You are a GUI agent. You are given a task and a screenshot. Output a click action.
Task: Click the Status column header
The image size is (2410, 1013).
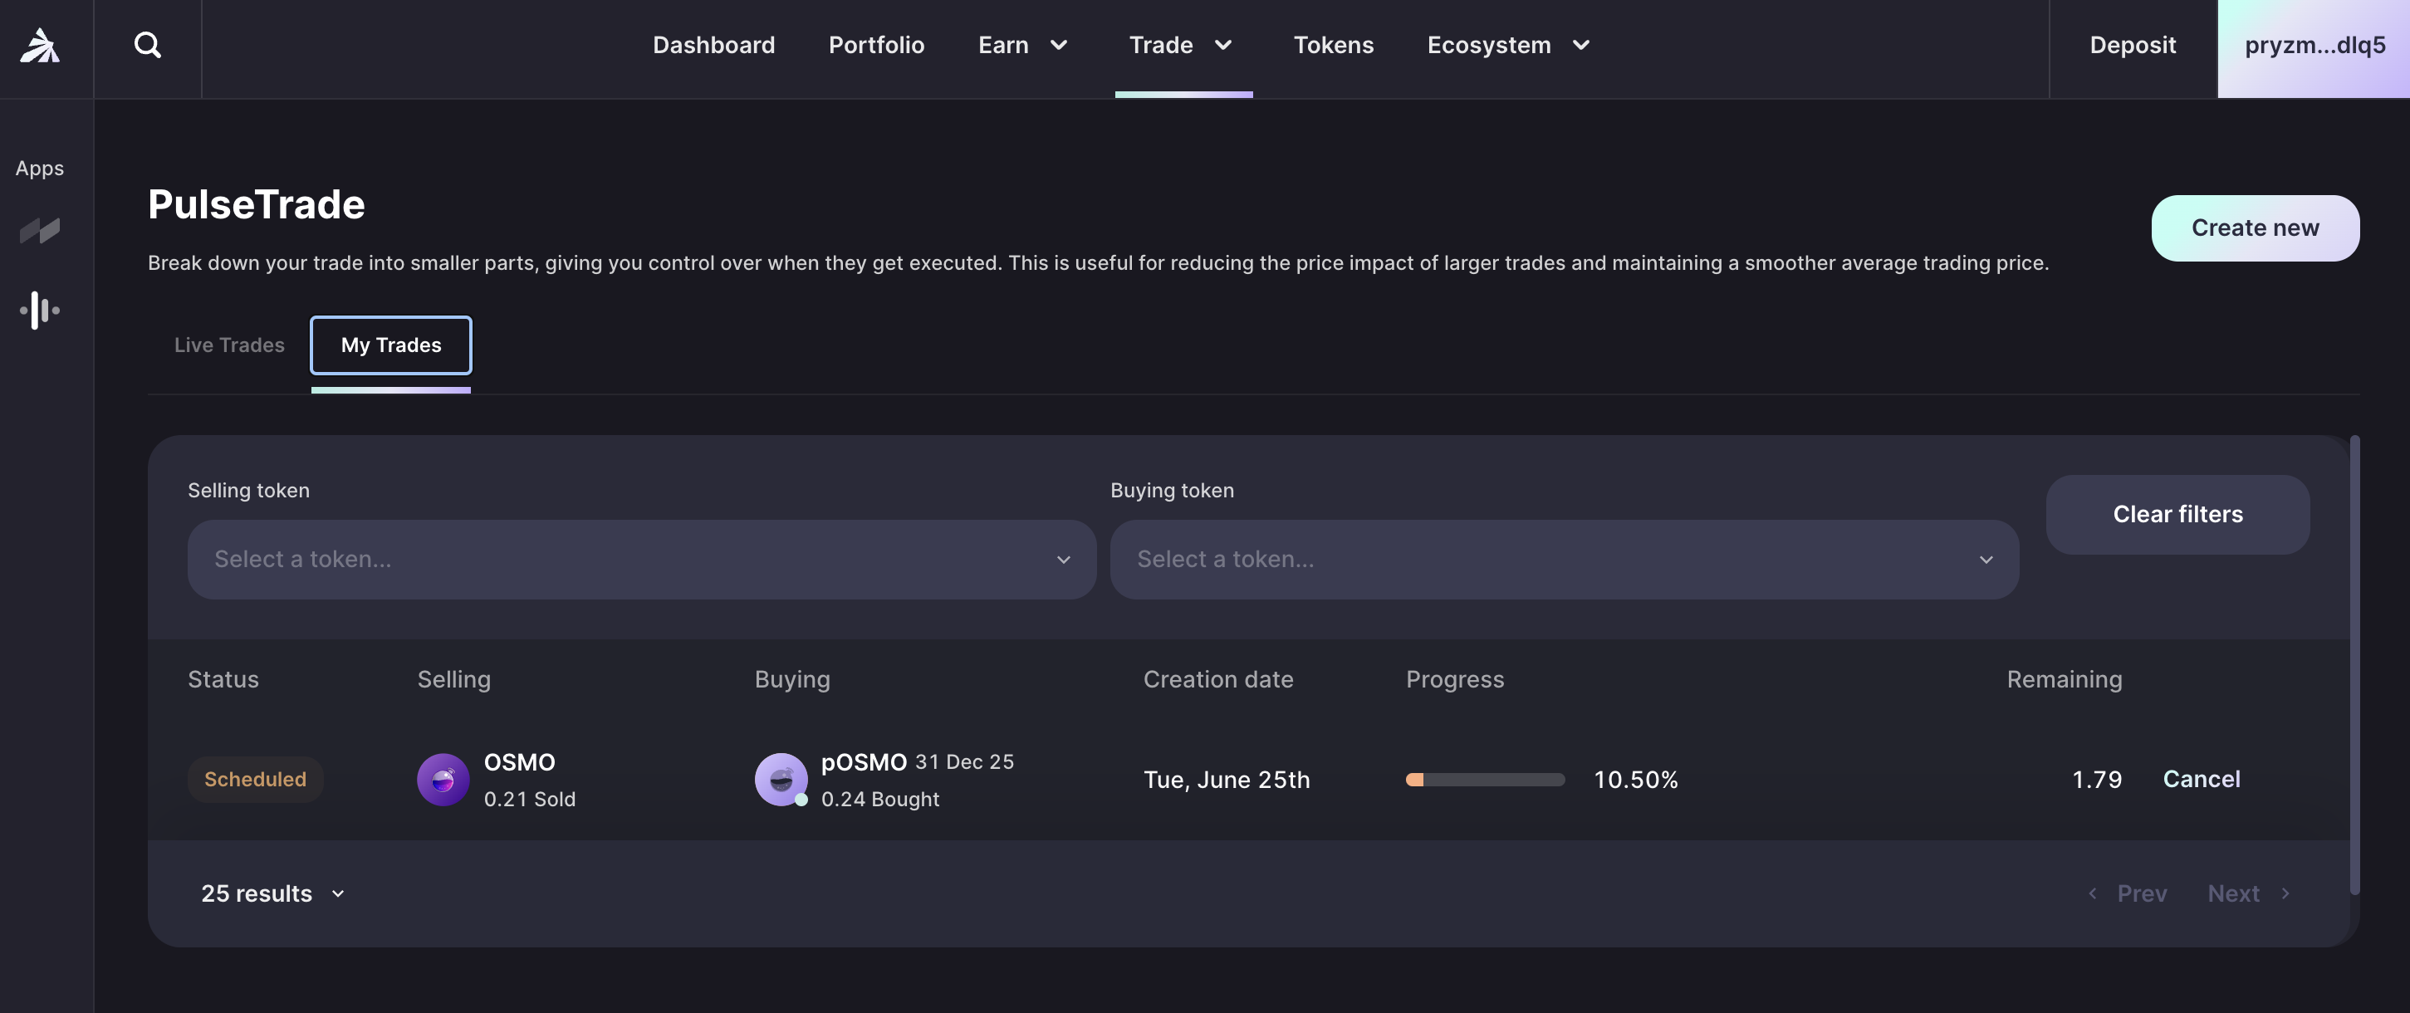pyautogui.click(x=223, y=679)
